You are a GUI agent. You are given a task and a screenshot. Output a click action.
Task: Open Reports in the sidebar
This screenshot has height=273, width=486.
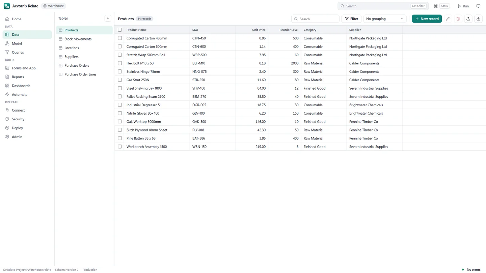pos(27,77)
